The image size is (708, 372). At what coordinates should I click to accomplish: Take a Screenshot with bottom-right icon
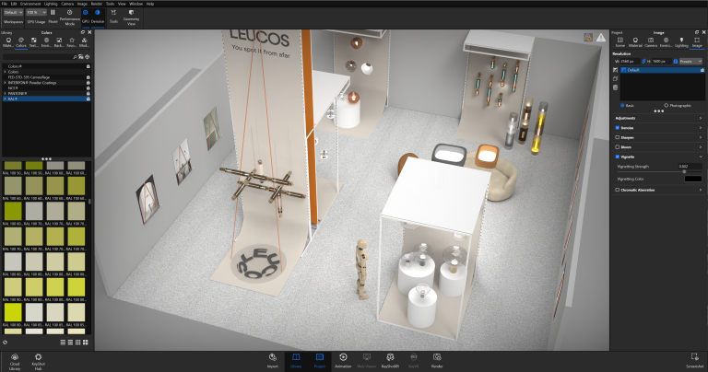tap(690, 357)
